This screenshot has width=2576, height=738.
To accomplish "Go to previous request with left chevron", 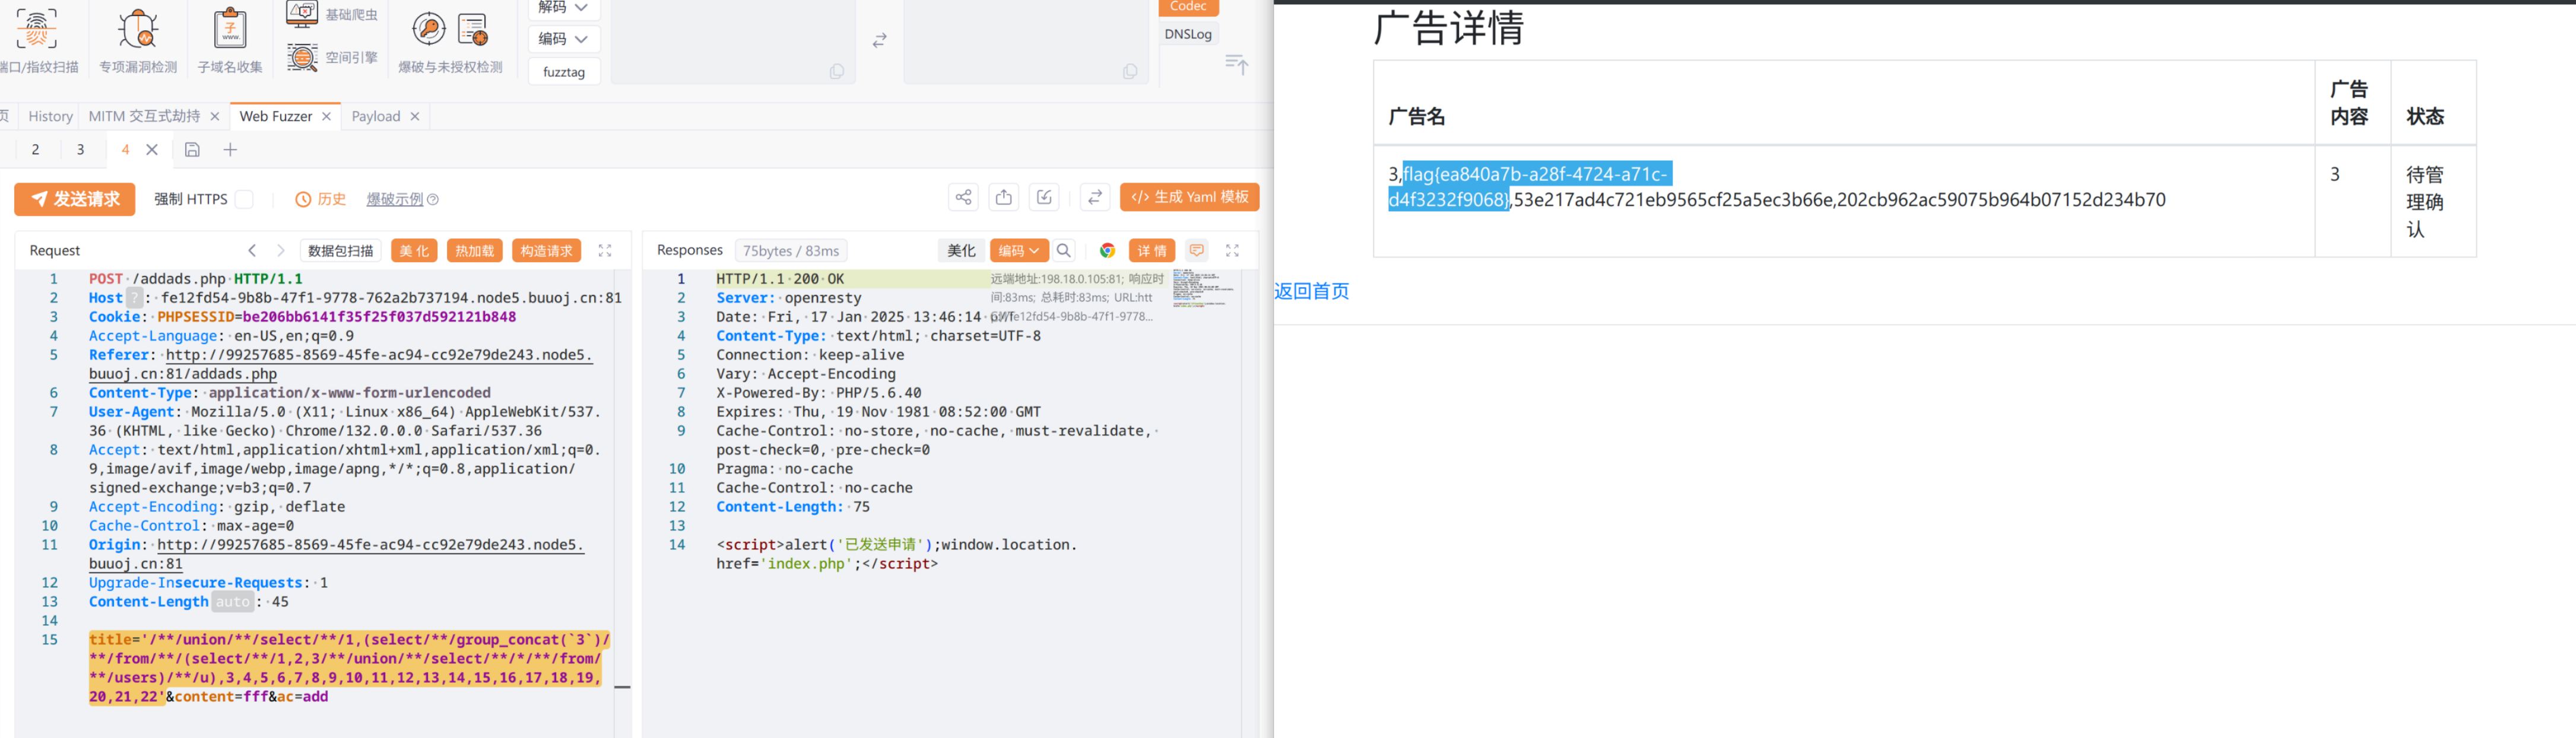I will point(252,250).
